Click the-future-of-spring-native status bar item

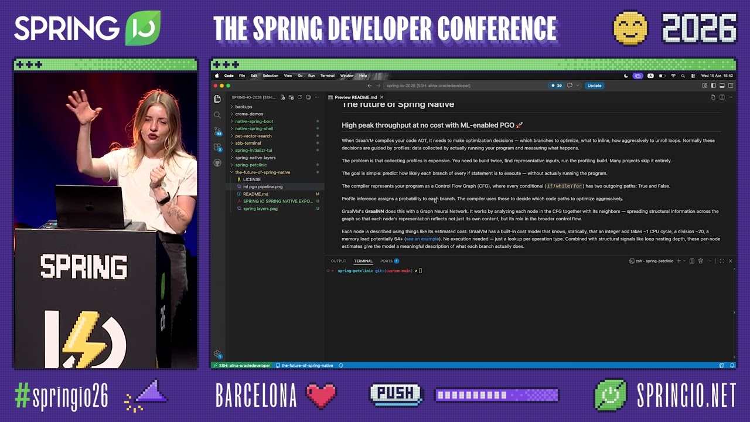click(304, 365)
